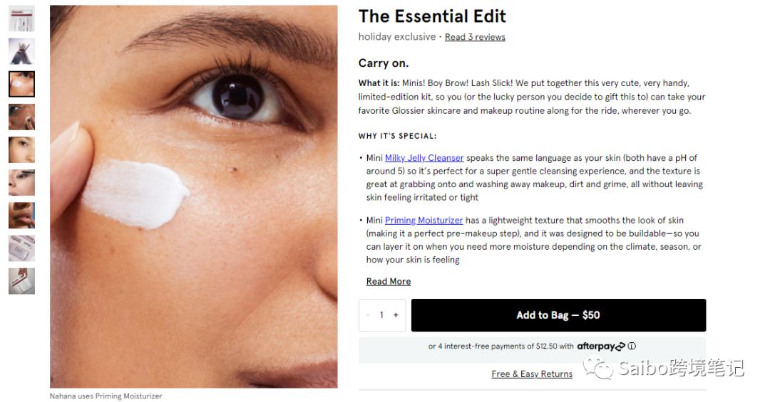This screenshot has width=770, height=402.
Task: Open the Free & Easy Returns link
Action: click(x=532, y=374)
